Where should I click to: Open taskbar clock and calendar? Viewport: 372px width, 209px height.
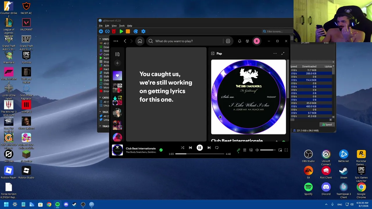(x=362, y=204)
